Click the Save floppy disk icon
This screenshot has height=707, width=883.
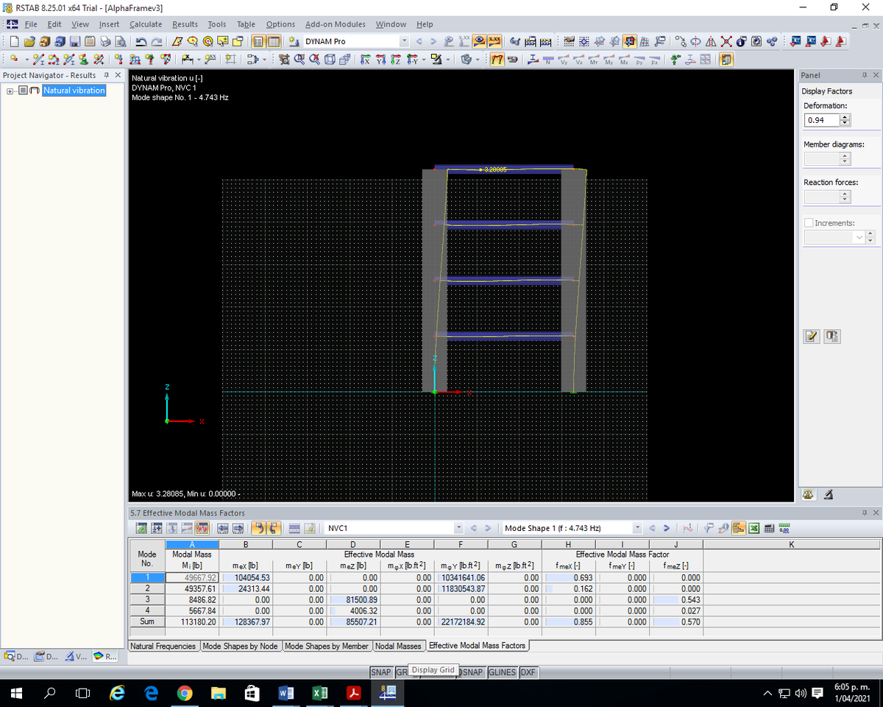(75, 41)
